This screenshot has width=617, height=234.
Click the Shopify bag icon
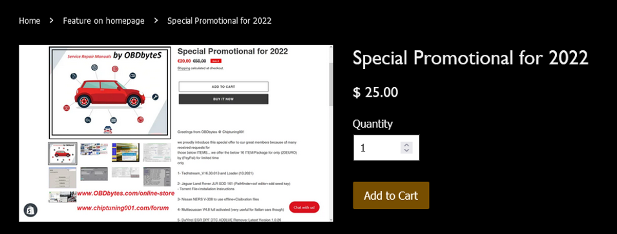31,210
